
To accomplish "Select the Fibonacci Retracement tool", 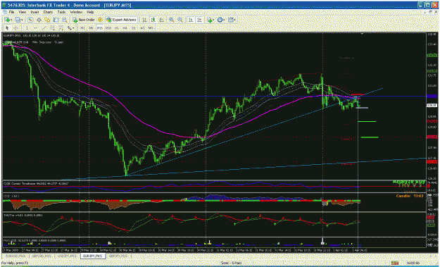I will point(61,28).
